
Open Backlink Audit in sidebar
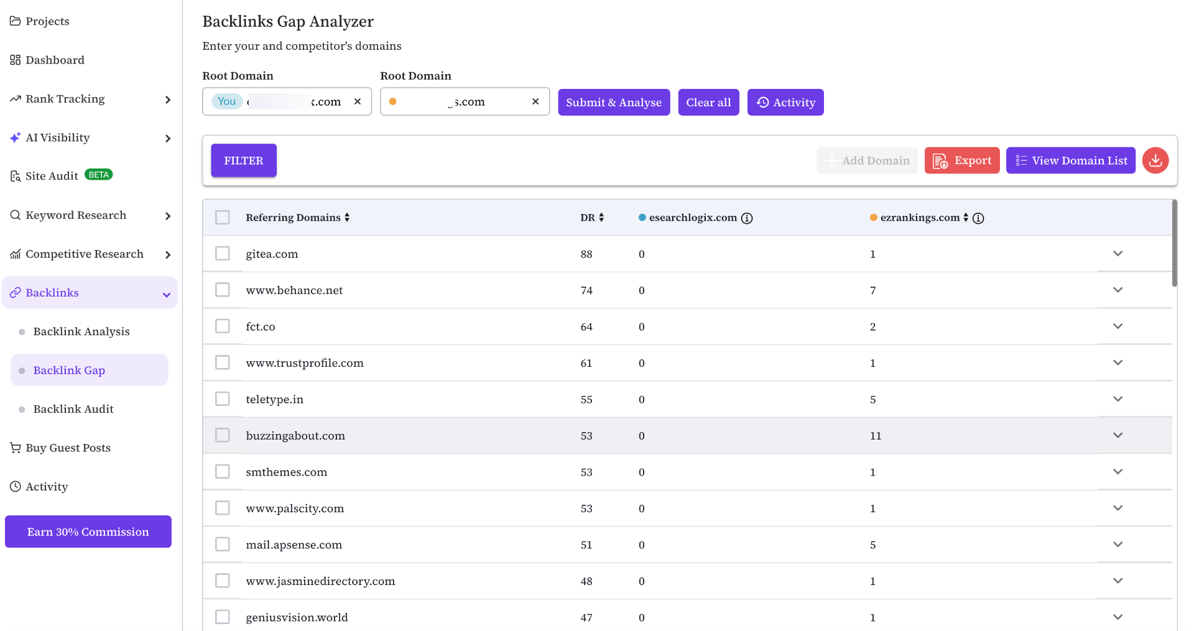point(73,409)
